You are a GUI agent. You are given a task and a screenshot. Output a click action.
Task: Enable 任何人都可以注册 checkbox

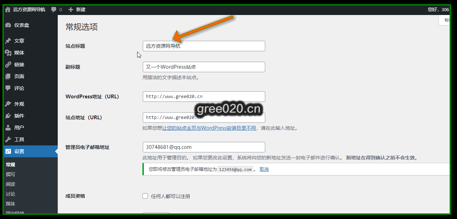[x=145, y=196]
